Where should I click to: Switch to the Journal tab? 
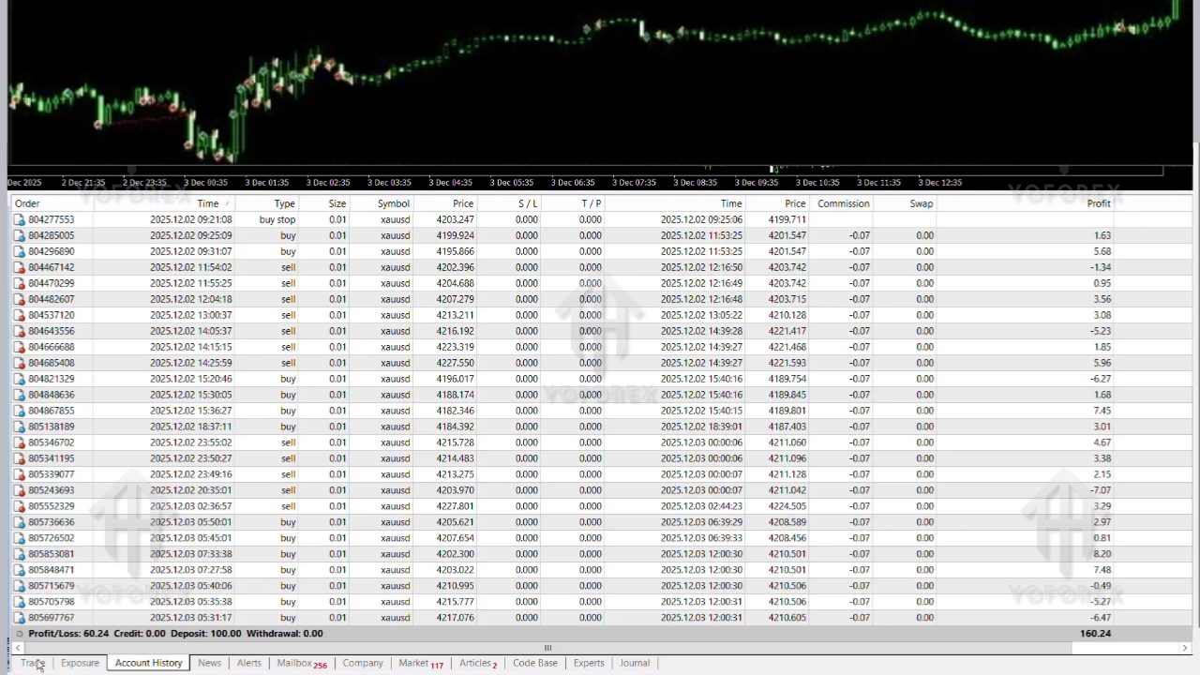635,663
